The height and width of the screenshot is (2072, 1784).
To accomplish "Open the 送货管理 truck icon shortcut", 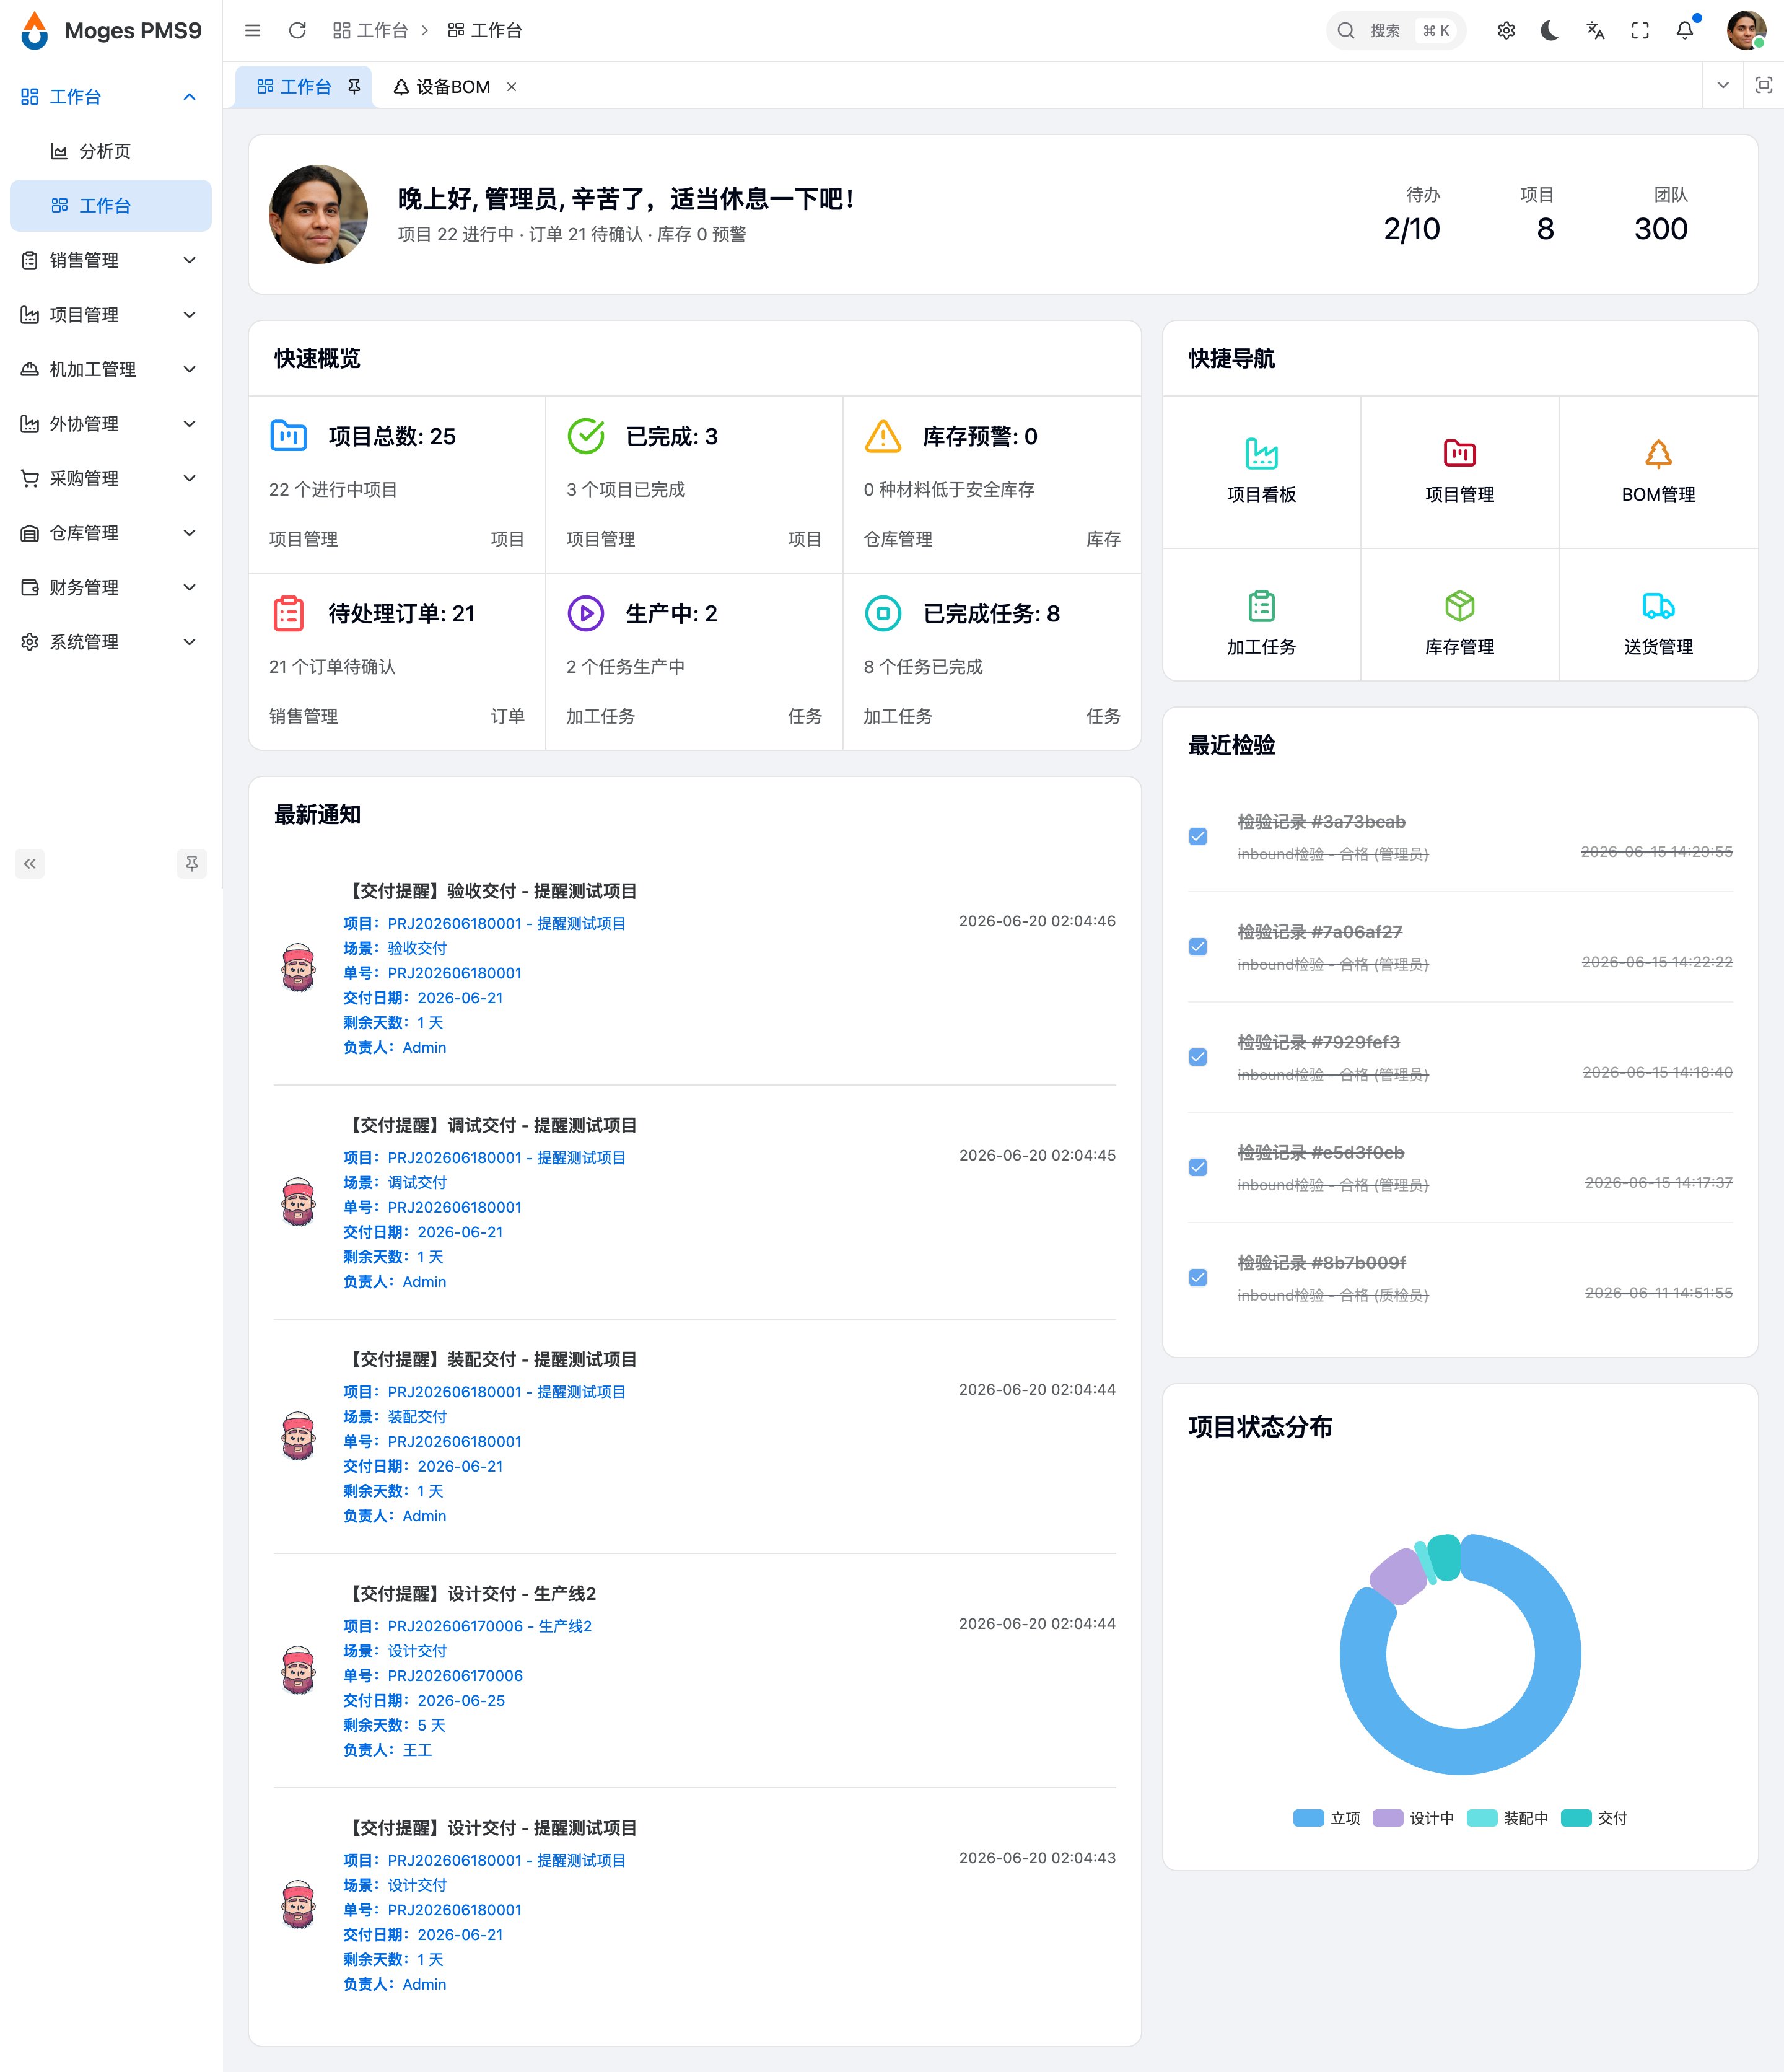I will click(1658, 606).
